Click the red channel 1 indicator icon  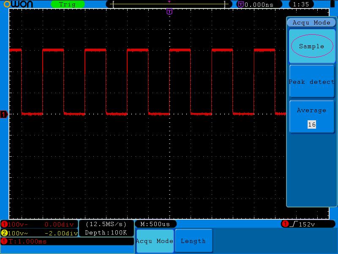pyautogui.click(x=4, y=224)
